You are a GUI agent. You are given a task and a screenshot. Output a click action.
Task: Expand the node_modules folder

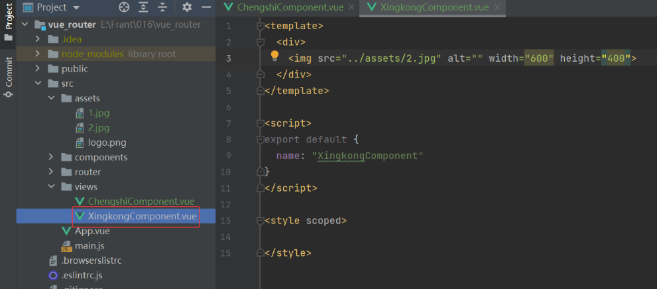pyautogui.click(x=37, y=54)
